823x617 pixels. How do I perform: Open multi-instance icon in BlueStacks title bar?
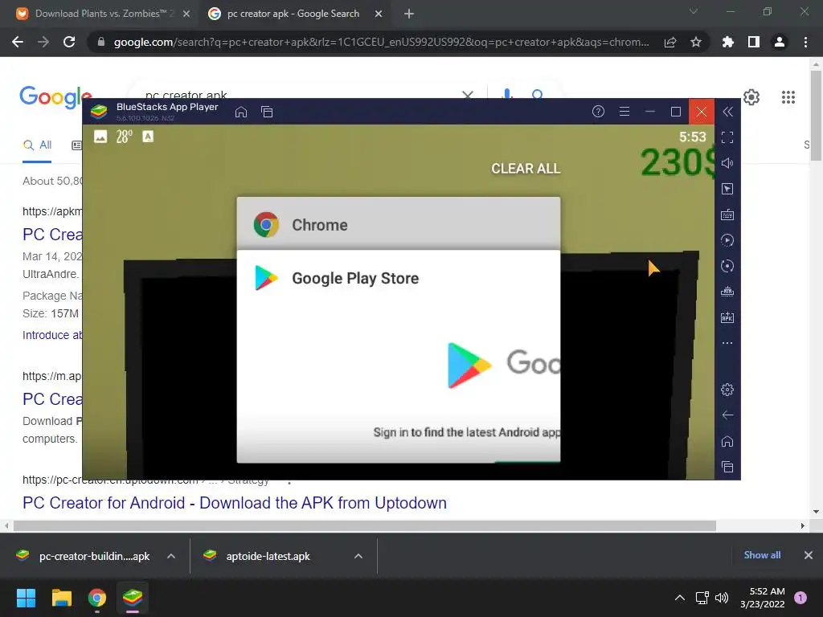(x=267, y=112)
